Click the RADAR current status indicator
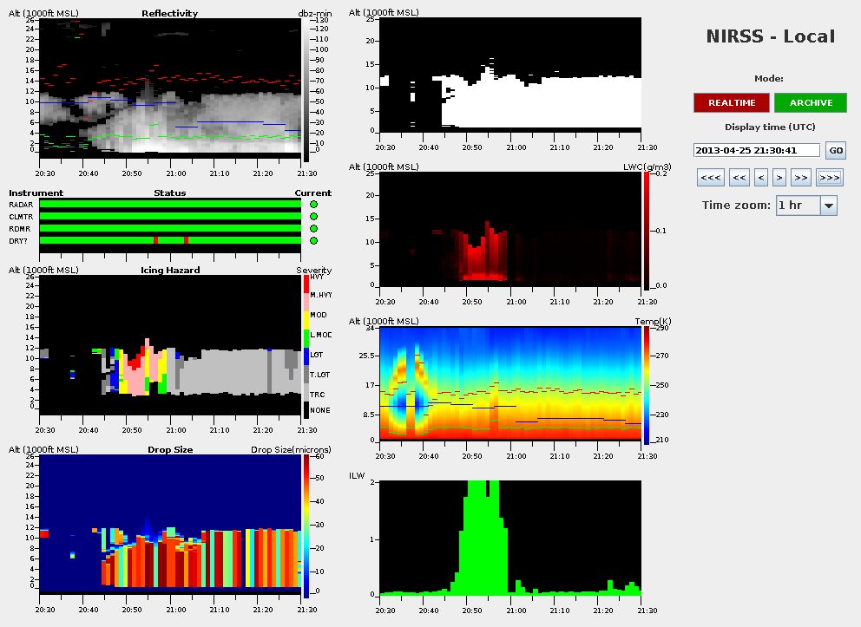861x627 pixels. click(x=313, y=204)
